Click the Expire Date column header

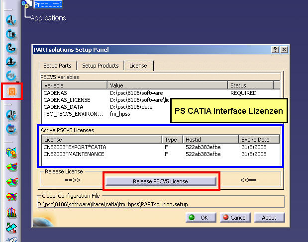click(x=259, y=140)
